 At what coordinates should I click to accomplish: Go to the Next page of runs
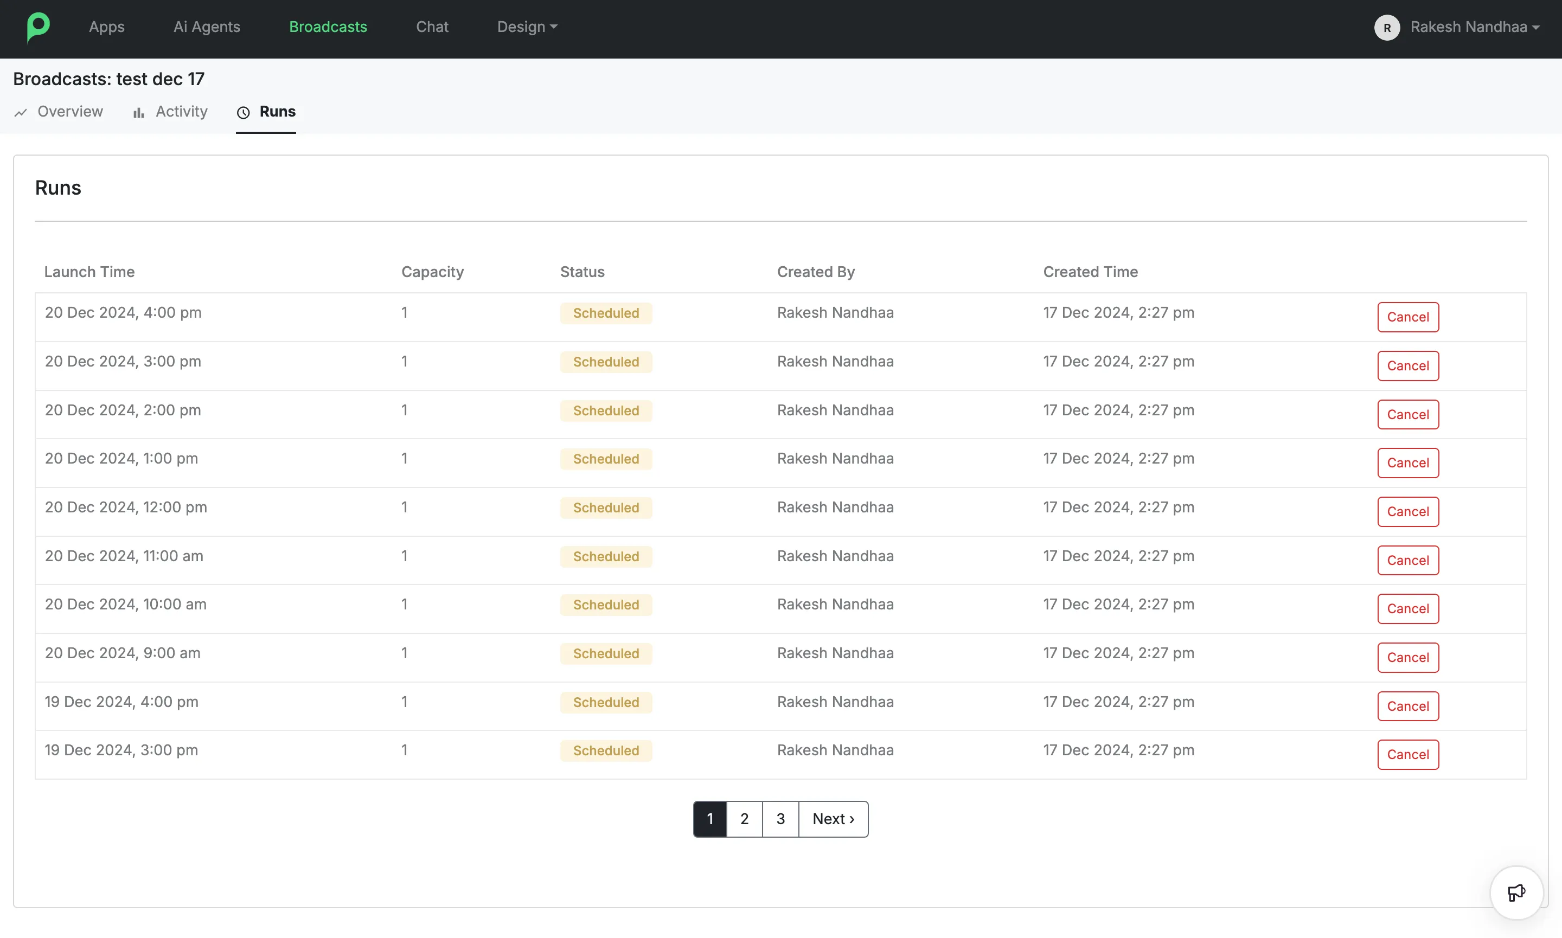click(833, 819)
